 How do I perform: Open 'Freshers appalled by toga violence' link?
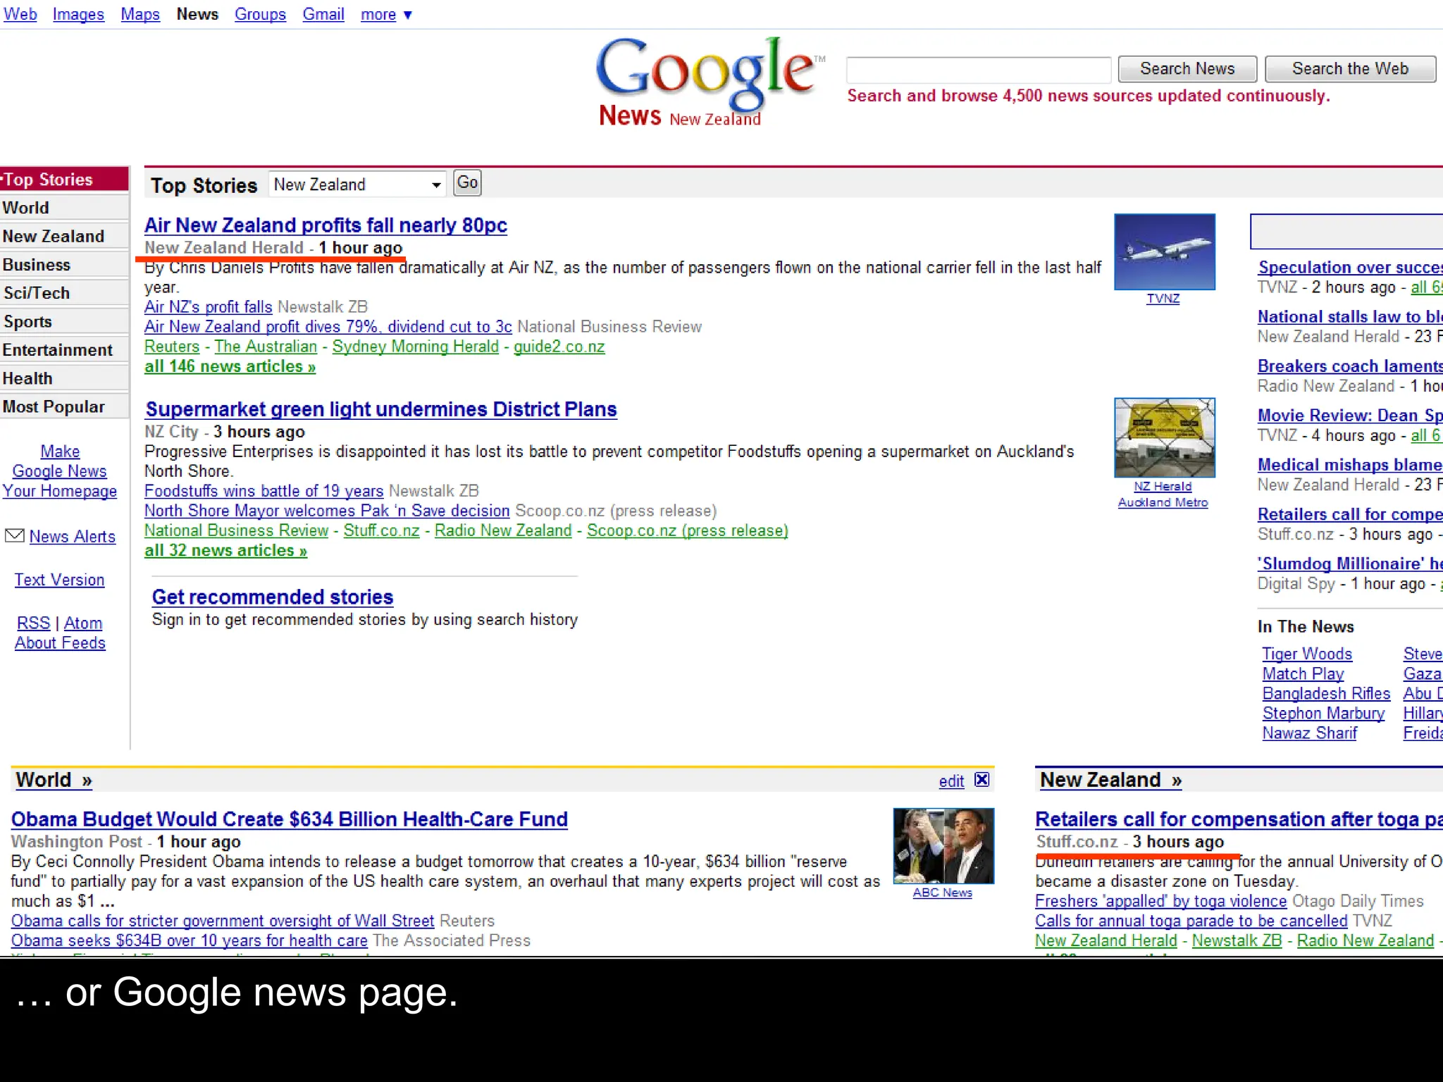(x=1161, y=901)
